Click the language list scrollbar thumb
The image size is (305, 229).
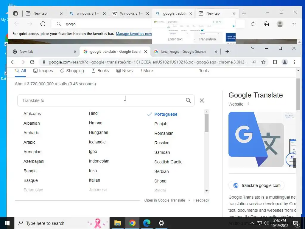click(206, 123)
